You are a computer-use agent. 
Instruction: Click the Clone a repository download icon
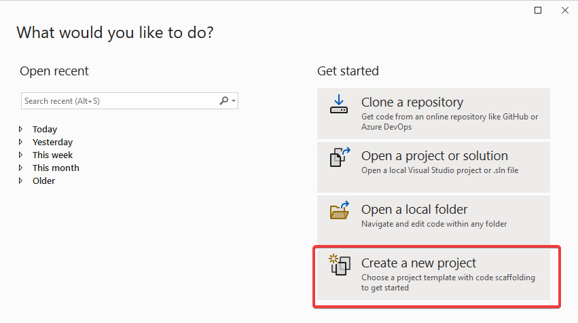pos(339,104)
